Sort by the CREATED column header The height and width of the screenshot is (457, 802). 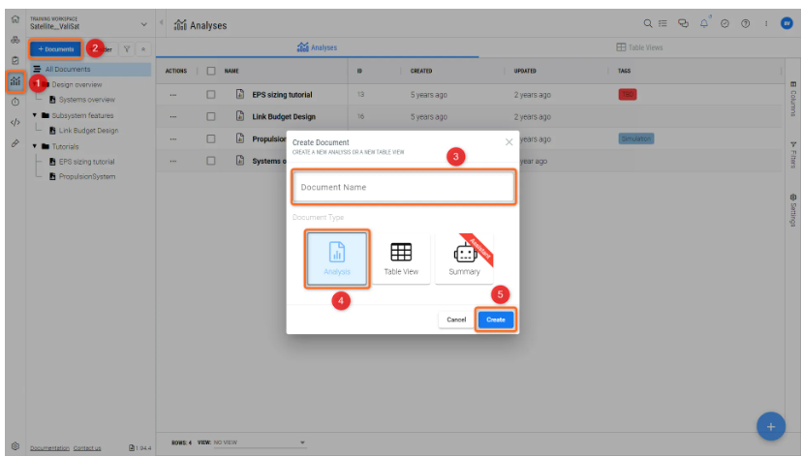coord(421,71)
